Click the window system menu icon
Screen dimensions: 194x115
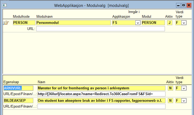pyautogui.click(x=4, y=5)
